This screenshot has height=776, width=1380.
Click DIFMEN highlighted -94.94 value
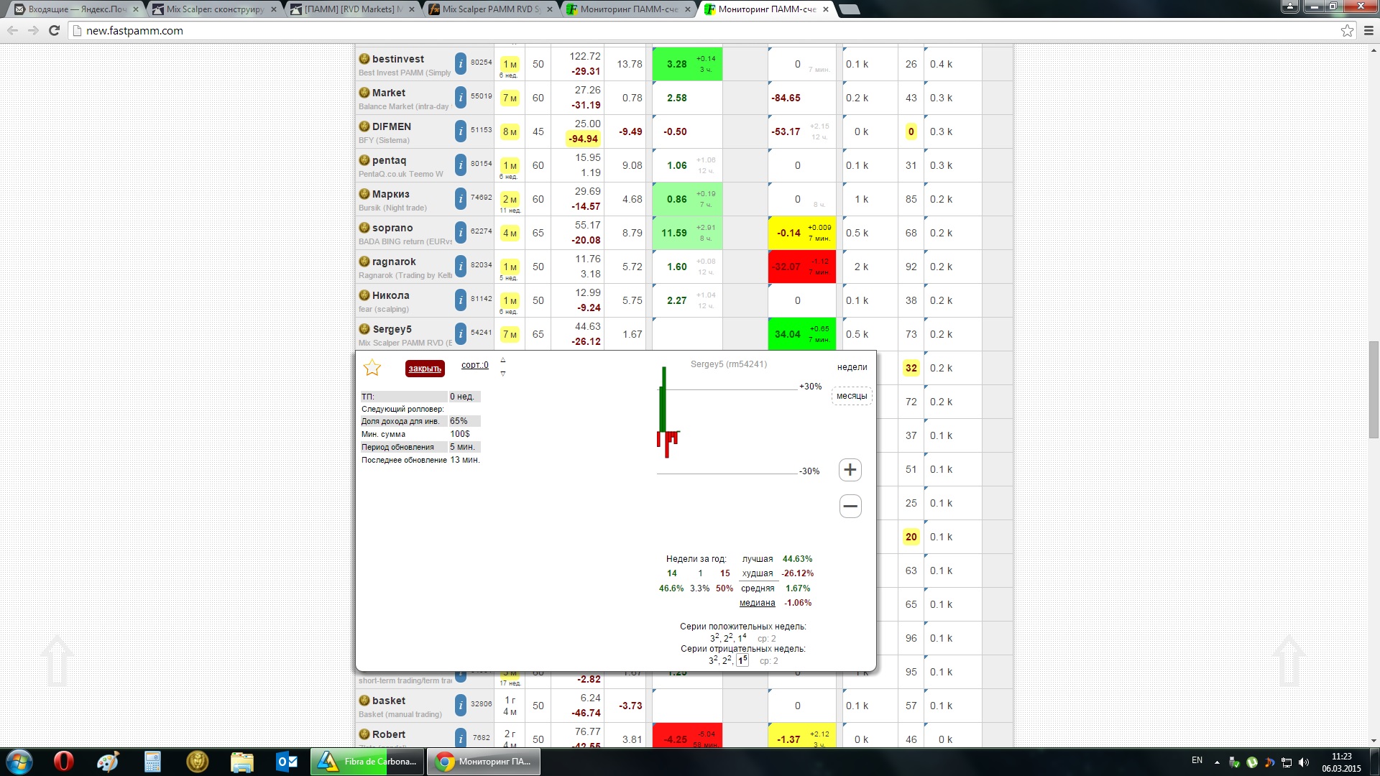[584, 139]
